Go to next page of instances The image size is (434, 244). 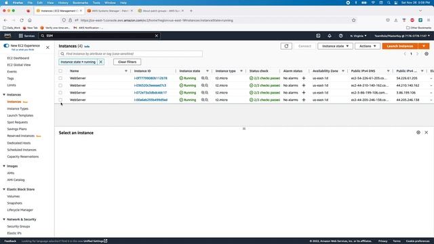(418, 54)
